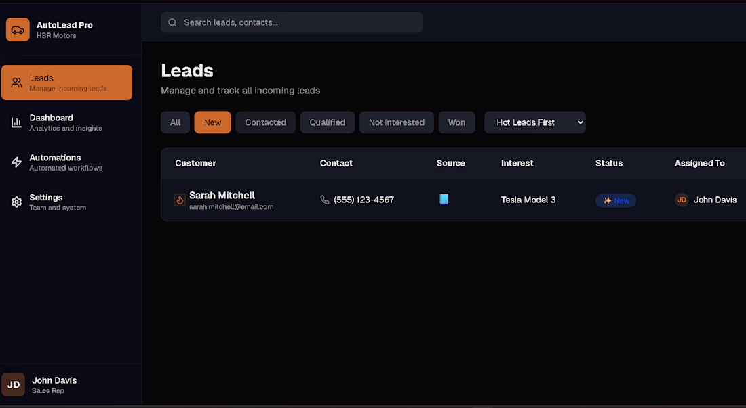Click the Source column header
746x408 pixels.
tap(450, 163)
